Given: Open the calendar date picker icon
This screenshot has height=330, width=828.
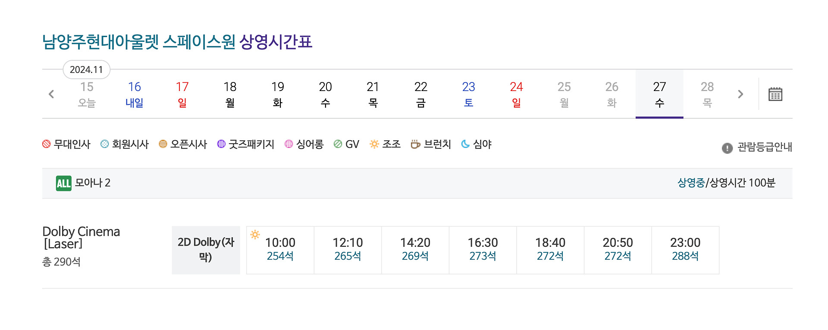Looking at the screenshot, I should click(775, 94).
